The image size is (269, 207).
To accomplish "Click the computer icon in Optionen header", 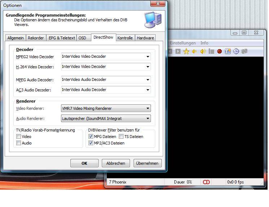I will coord(153,20).
